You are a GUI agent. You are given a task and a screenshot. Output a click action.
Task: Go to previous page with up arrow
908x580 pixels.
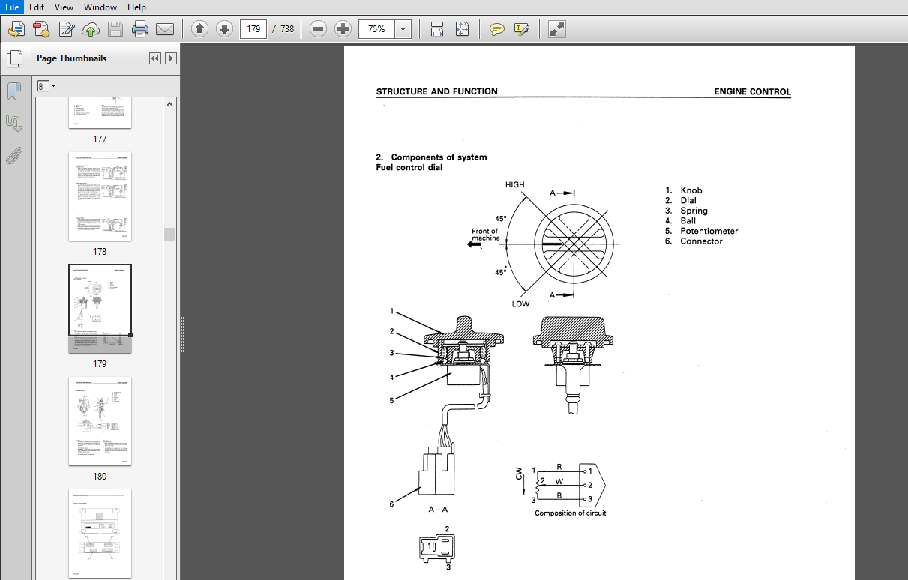point(199,29)
